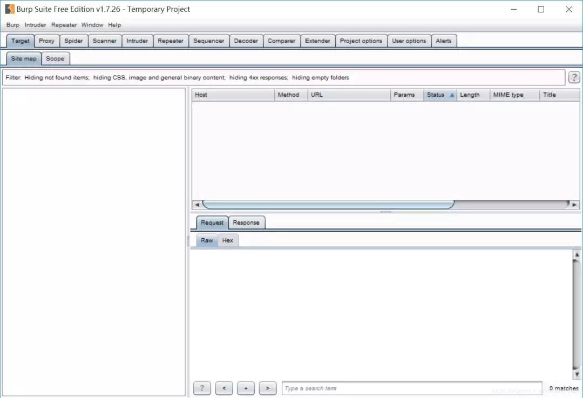Image resolution: width=583 pixels, height=398 pixels.
Task: Go to next search match button
Action: 268,388
